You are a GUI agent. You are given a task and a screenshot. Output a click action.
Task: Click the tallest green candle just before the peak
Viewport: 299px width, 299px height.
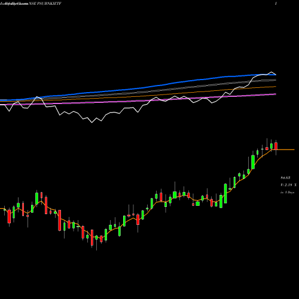pyautogui.click(x=253, y=161)
